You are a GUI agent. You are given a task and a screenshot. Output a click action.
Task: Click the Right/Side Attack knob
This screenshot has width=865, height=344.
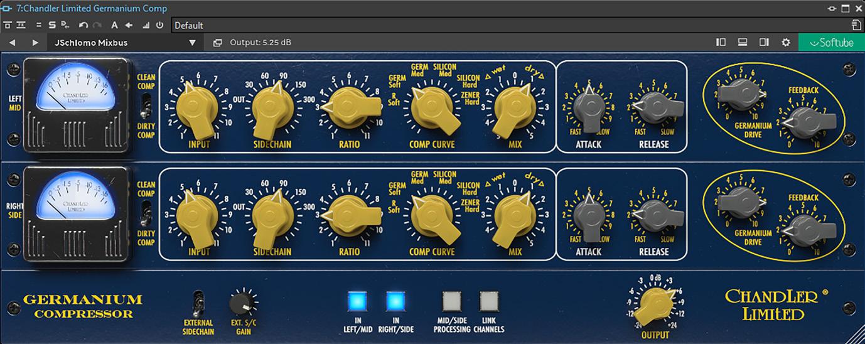[588, 217]
